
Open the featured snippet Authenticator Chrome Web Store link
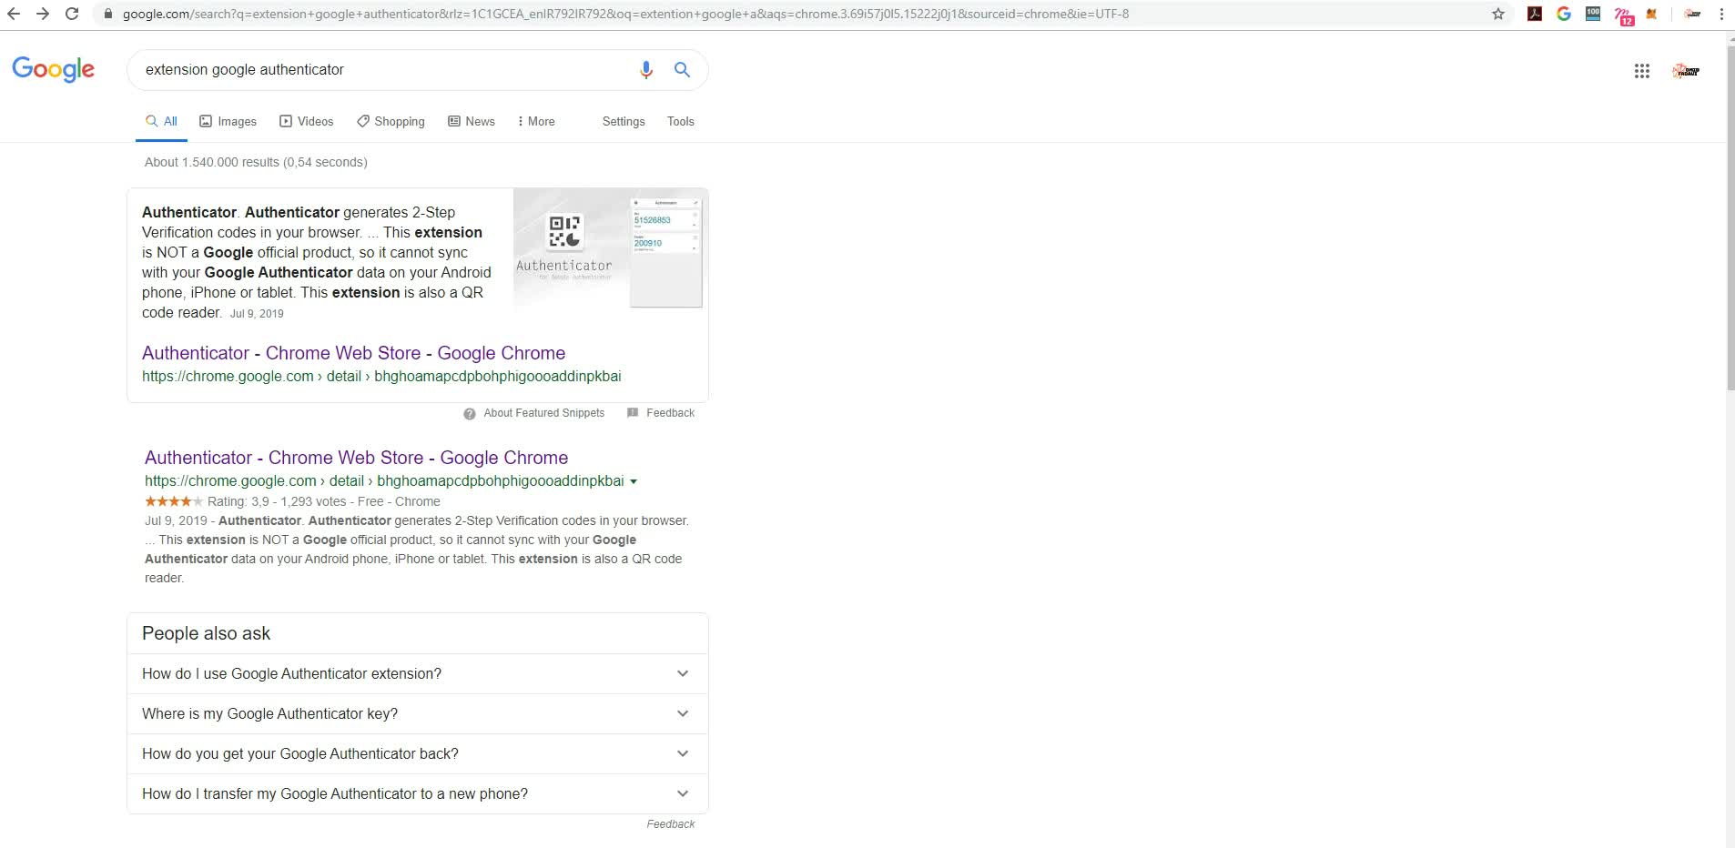click(353, 353)
